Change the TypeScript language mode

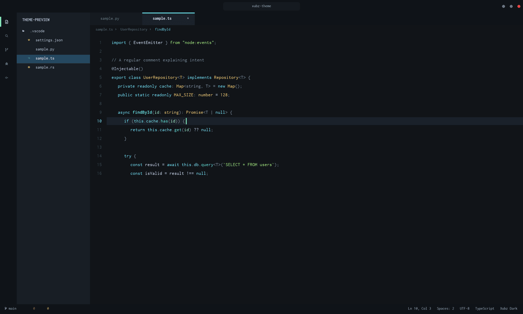coord(485,308)
